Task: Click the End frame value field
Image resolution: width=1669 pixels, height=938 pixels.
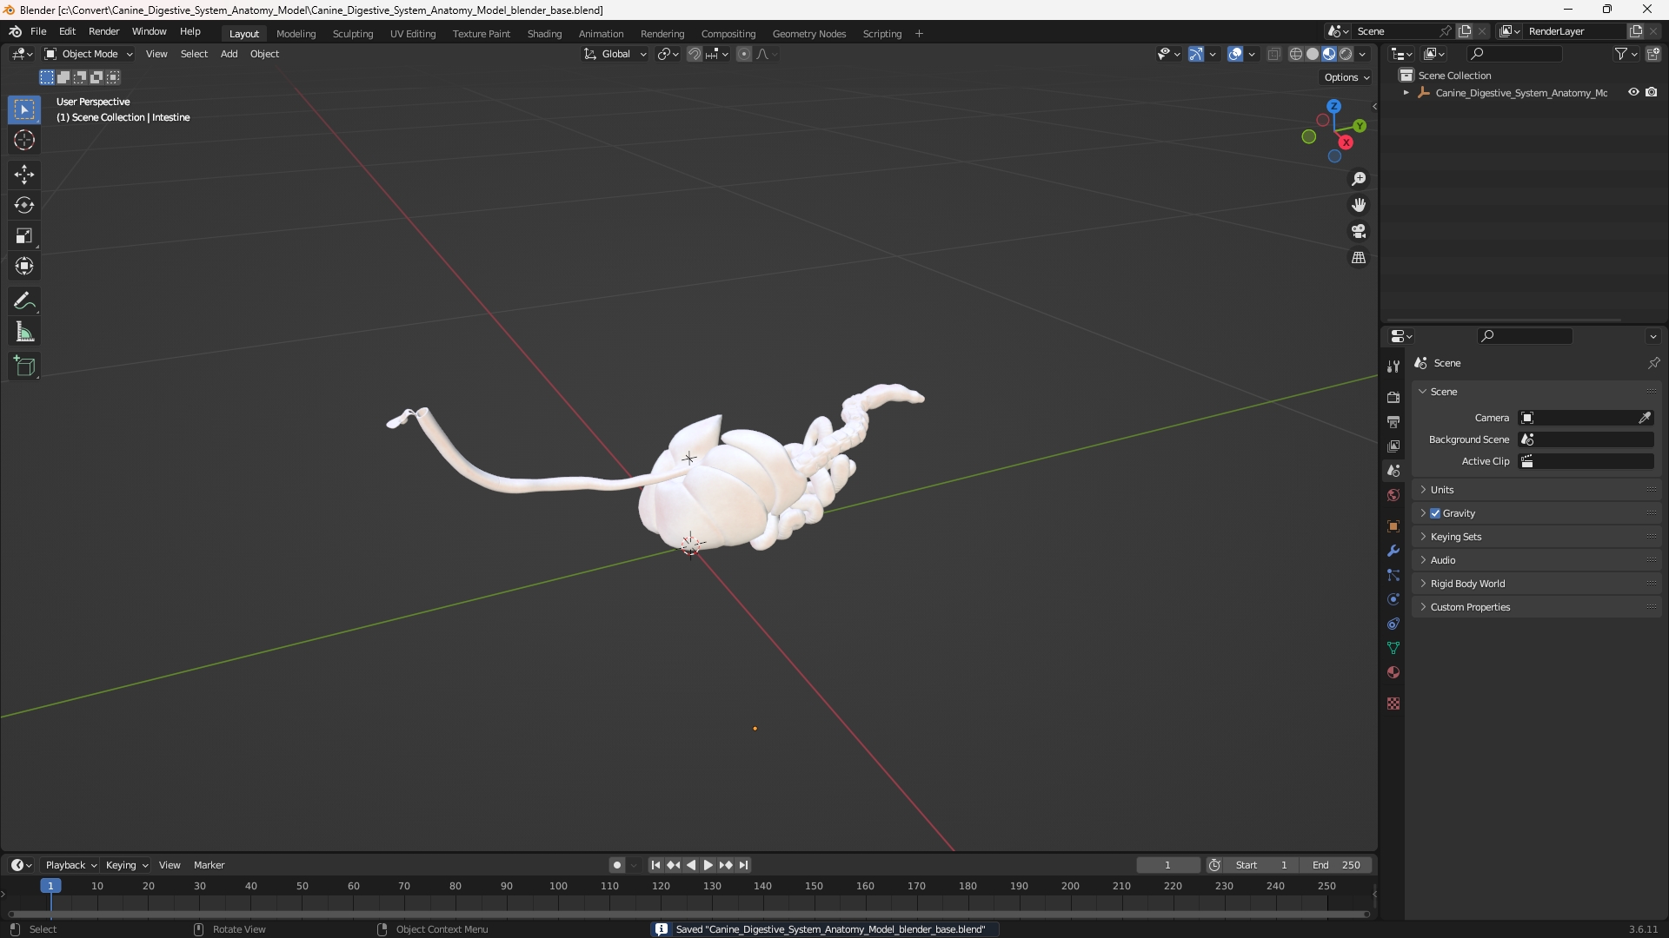Action: [1336, 865]
